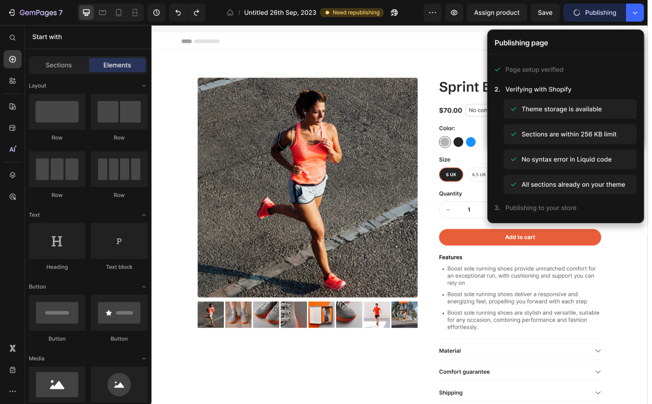
Task: Collapse the Layout section
Action: tap(144, 86)
